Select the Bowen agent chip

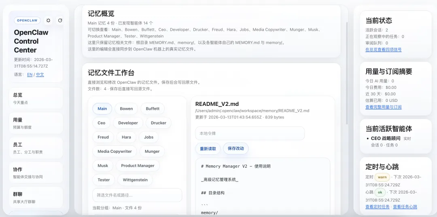[x=127, y=109]
